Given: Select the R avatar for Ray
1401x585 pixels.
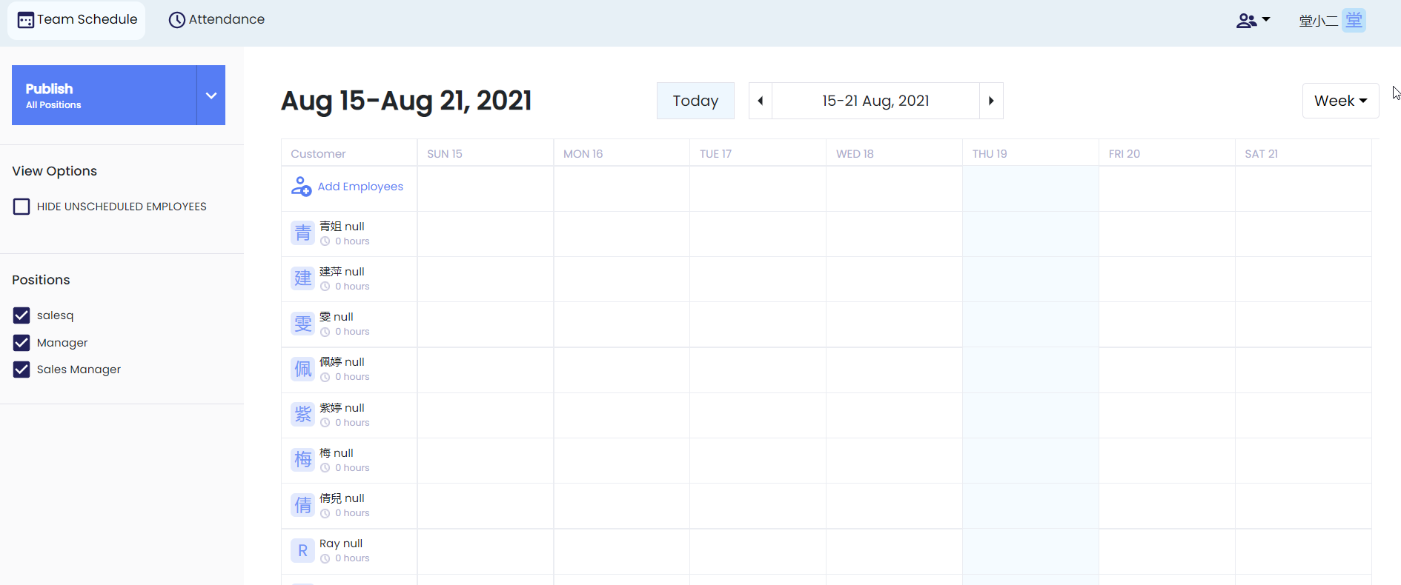Looking at the screenshot, I should [x=302, y=550].
